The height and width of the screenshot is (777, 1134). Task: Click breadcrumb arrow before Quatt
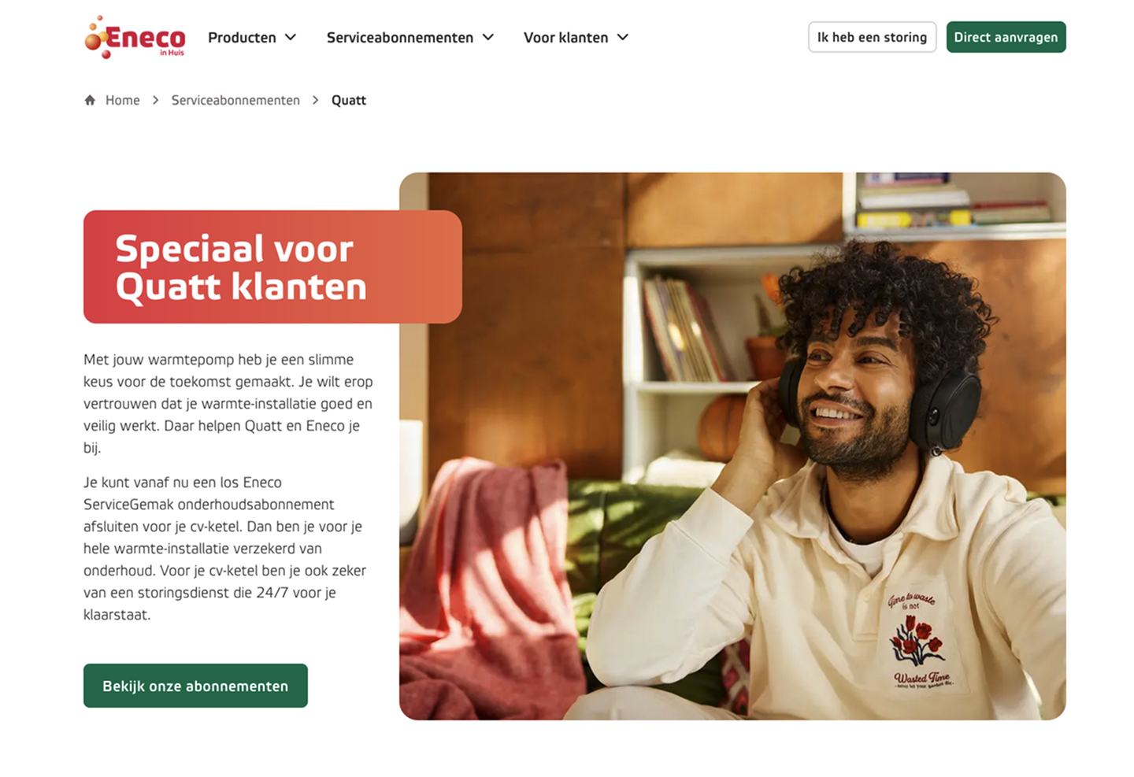(x=316, y=100)
